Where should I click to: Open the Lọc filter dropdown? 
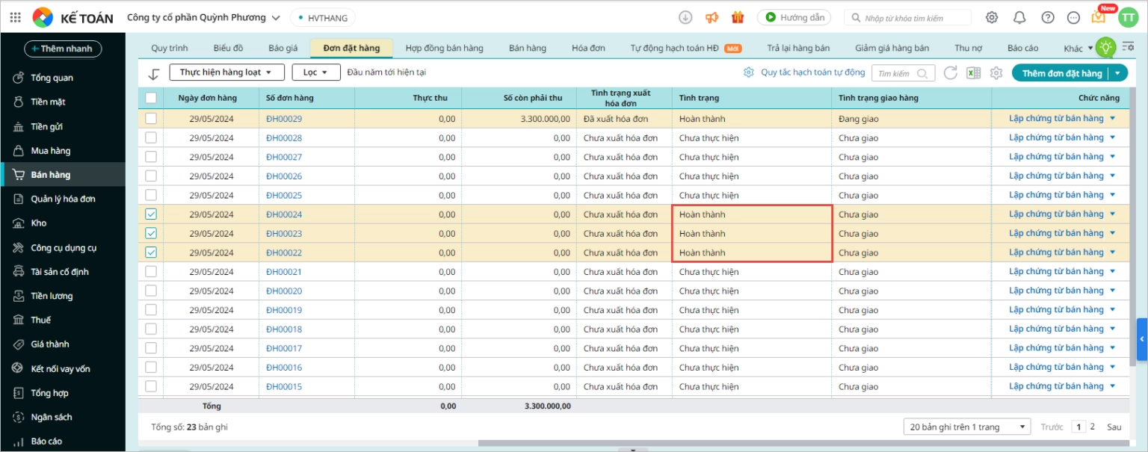point(315,72)
